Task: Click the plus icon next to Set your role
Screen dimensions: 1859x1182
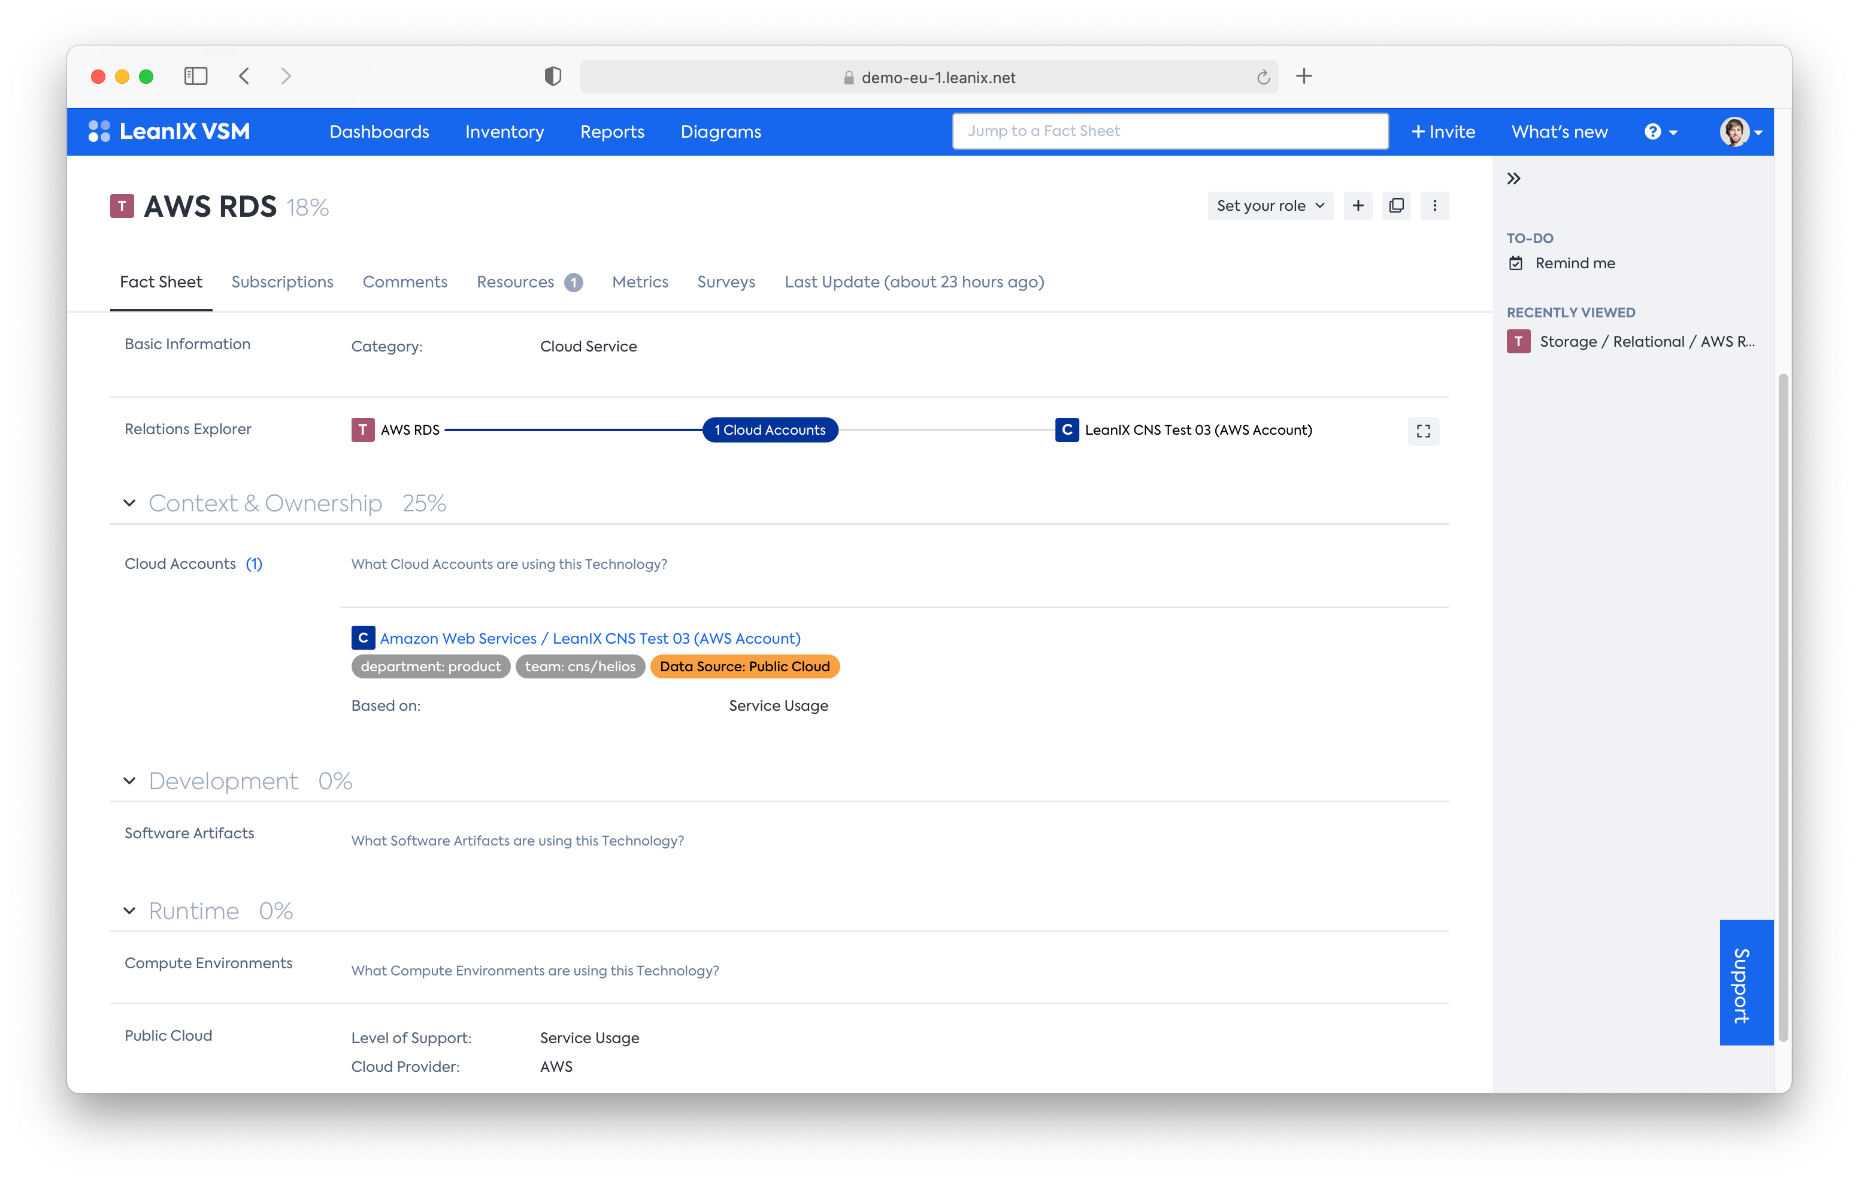Action: pyautogui.click(x=1358, y=205)
